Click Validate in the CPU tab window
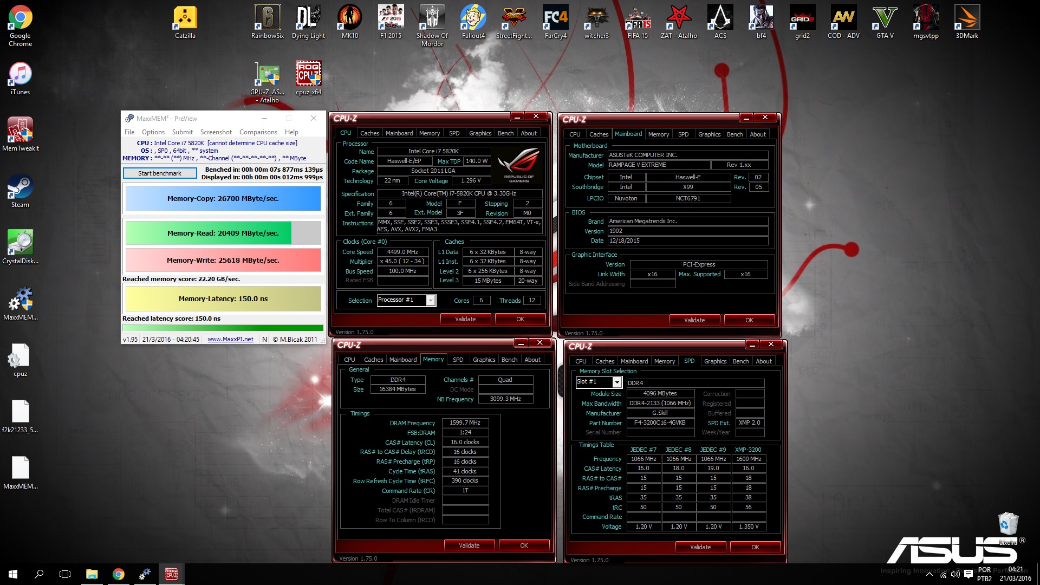Screen dimensions: 1040x585 (x=465, y=319)
